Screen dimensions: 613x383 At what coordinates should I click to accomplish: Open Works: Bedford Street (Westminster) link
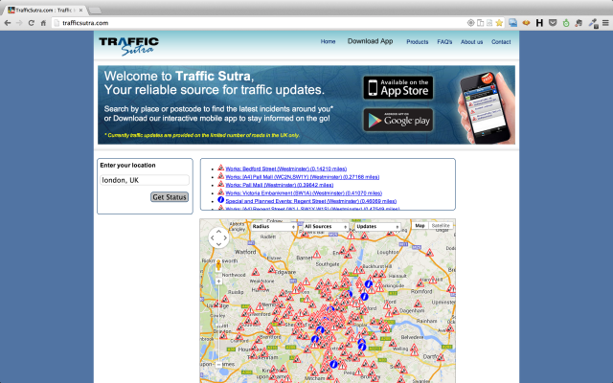(x=285, y=169)
